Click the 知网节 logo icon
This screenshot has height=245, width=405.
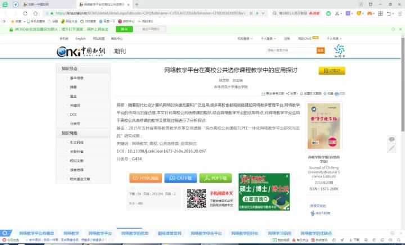tap(339, 51)
